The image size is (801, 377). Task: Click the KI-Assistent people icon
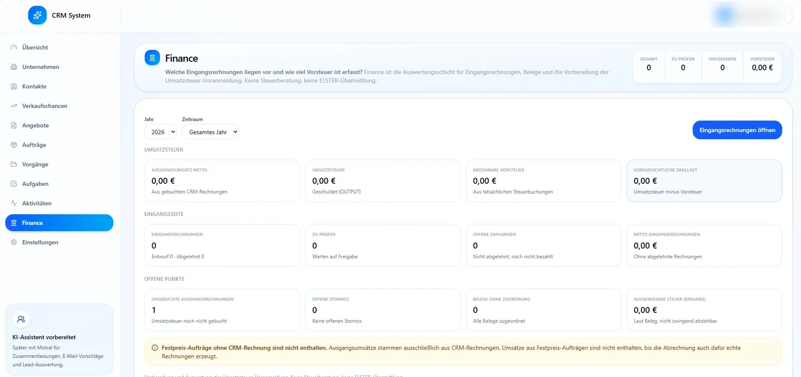click(21, 319)
